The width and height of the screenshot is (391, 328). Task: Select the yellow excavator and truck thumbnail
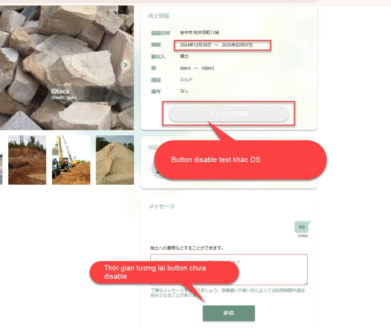71,160
